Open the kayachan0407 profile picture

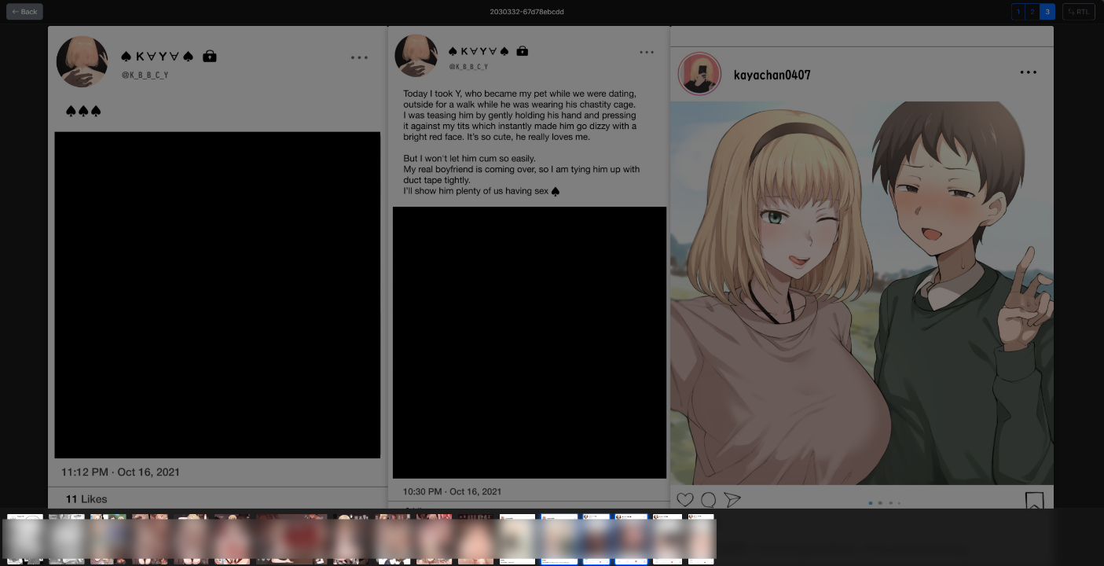click(x=699, y=75)
